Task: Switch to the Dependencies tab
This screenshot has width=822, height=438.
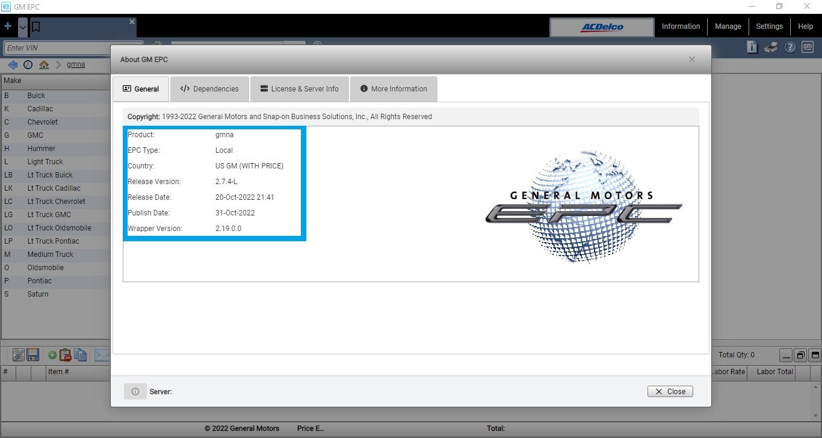Action: [209, 89]
